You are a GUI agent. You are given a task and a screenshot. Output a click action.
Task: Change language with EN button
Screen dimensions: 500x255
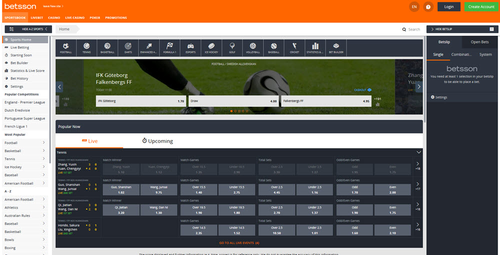click(x=414, y=6)
